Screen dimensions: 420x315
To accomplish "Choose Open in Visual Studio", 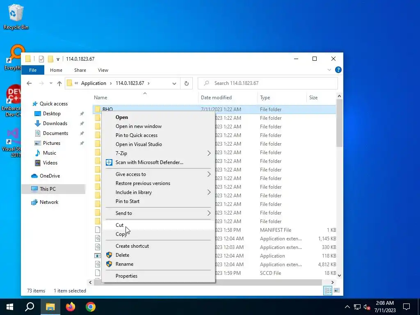I will (158, 144).
